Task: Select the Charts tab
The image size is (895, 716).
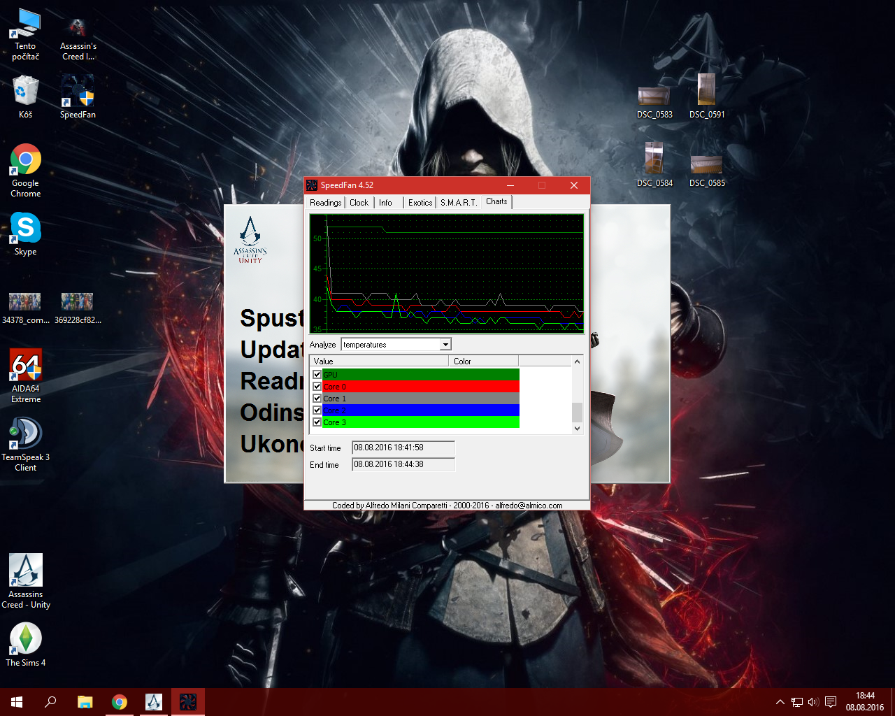Action: point(496,201)
